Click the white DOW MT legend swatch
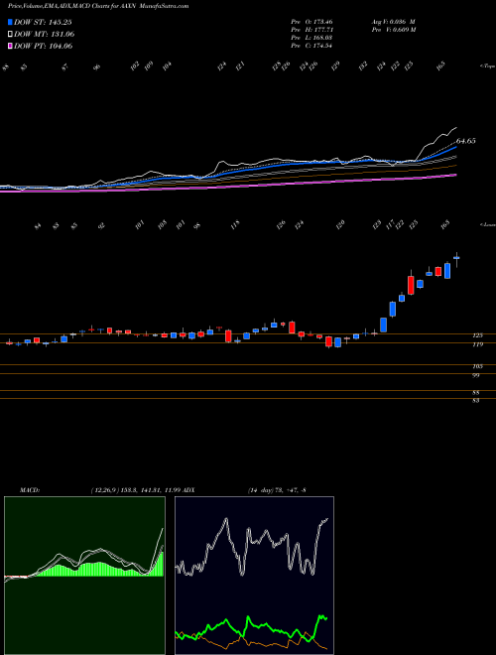496x655 pixels. click(11, 34)
